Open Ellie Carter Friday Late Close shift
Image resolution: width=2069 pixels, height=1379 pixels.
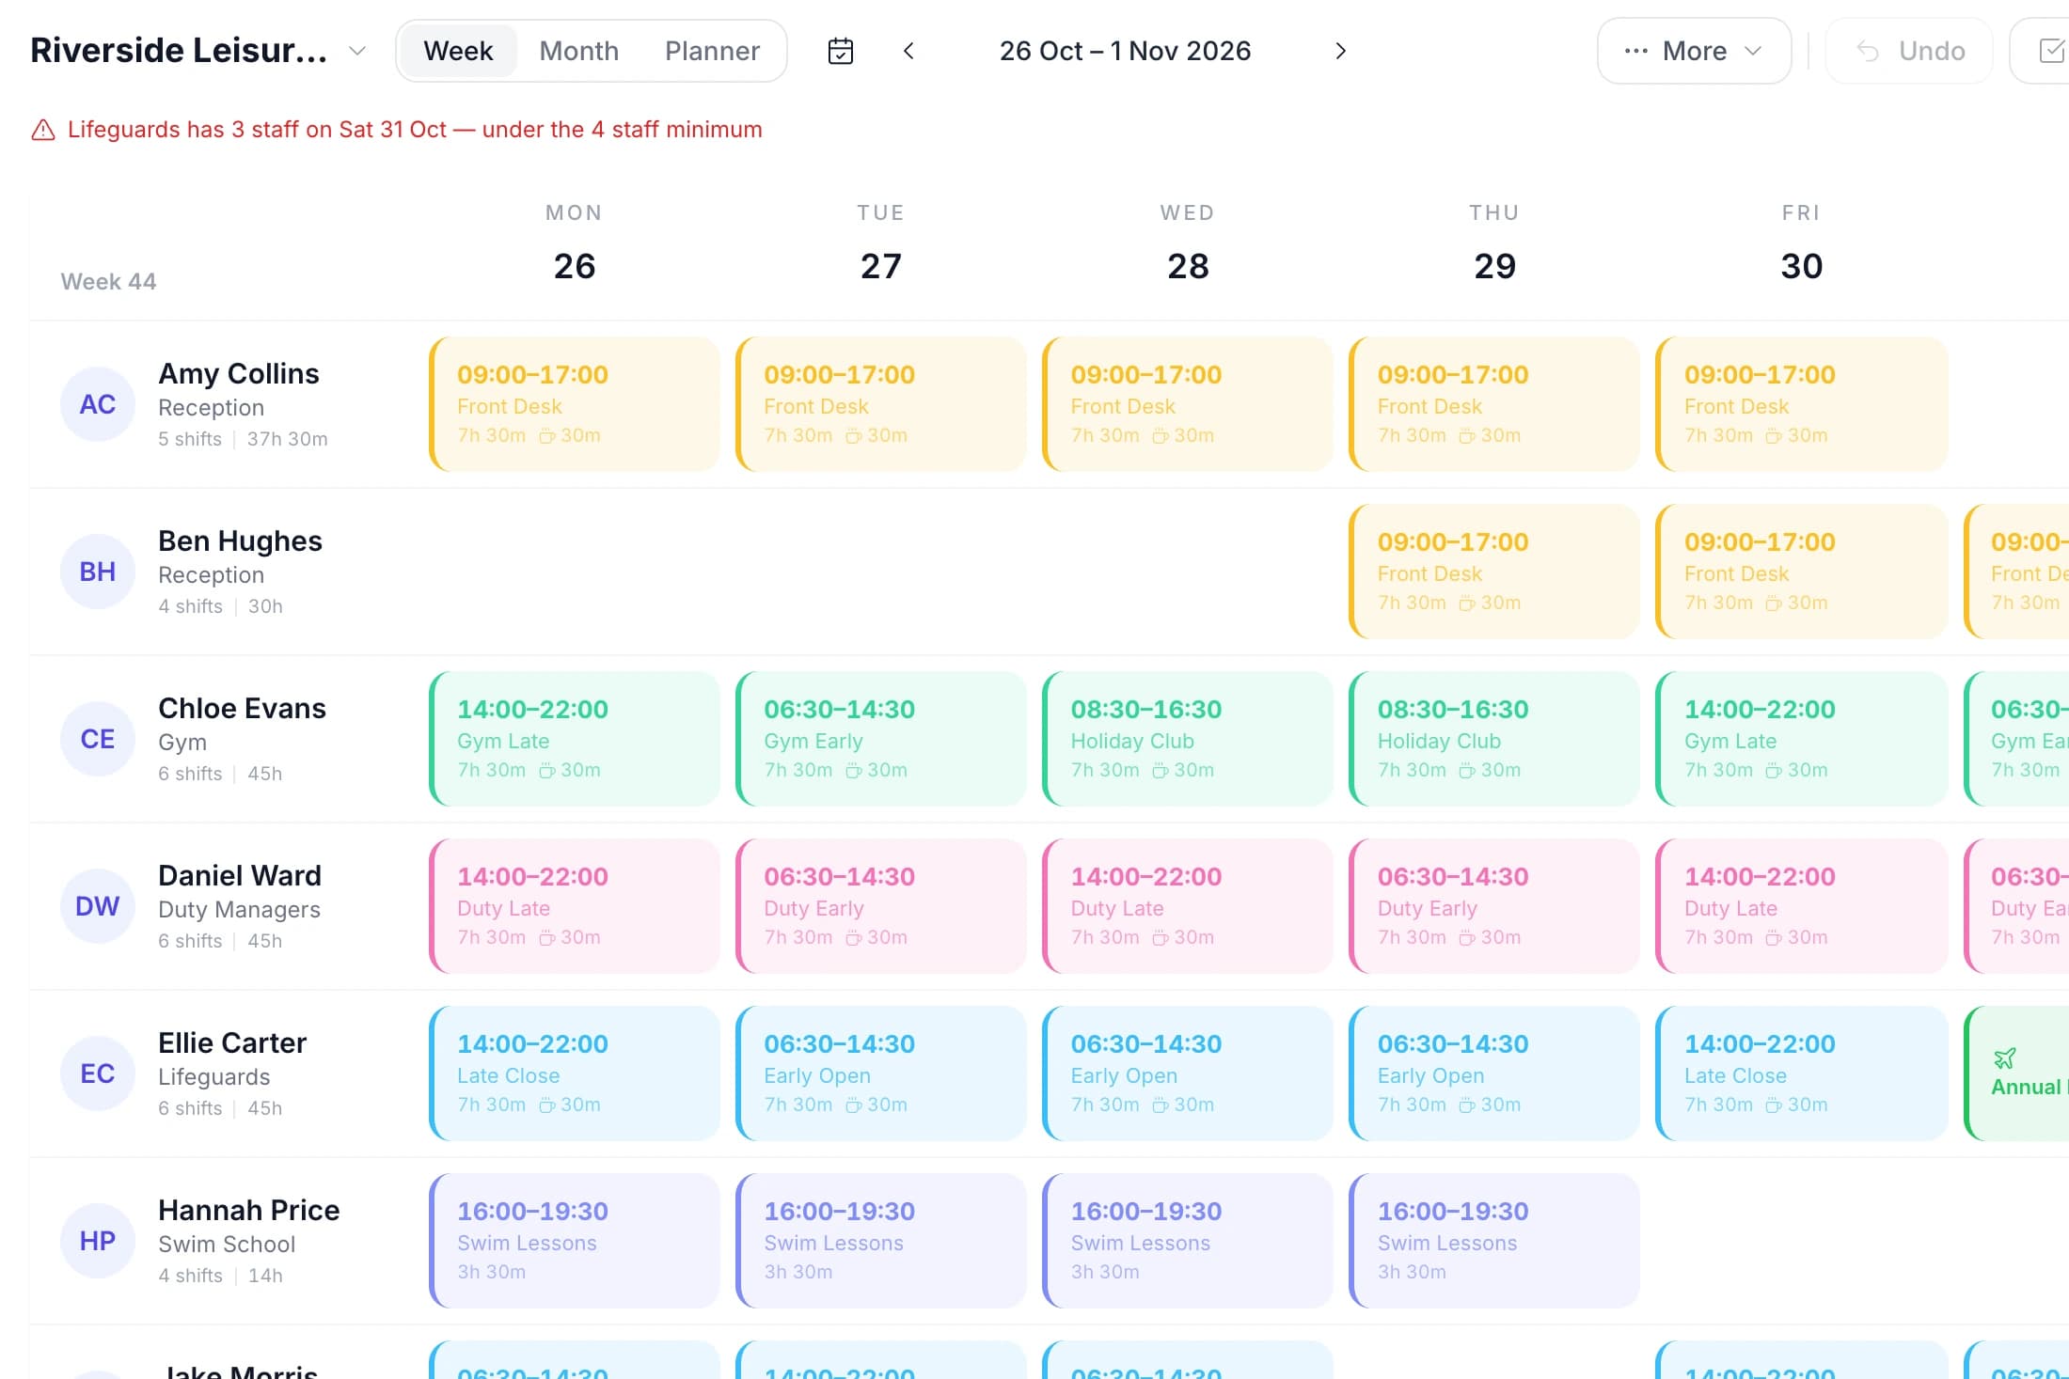[1801, 1073]
